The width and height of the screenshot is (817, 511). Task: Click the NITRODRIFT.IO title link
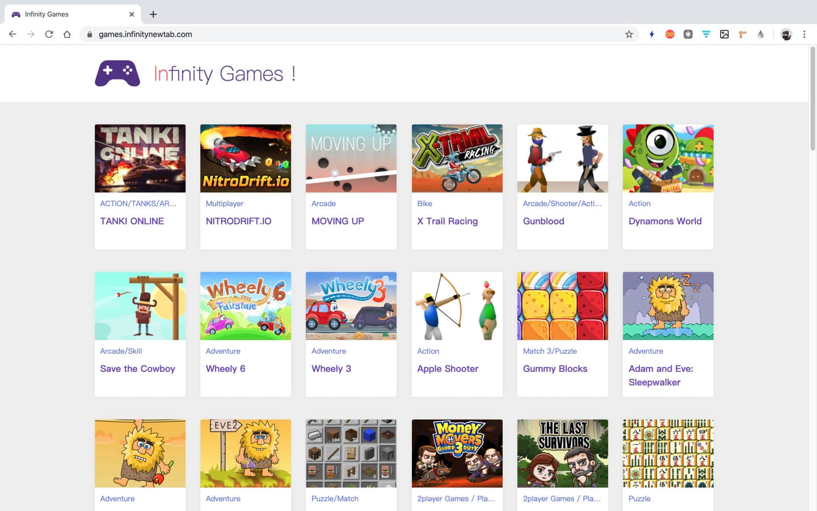pyautogui.click(x=238, y=221)
